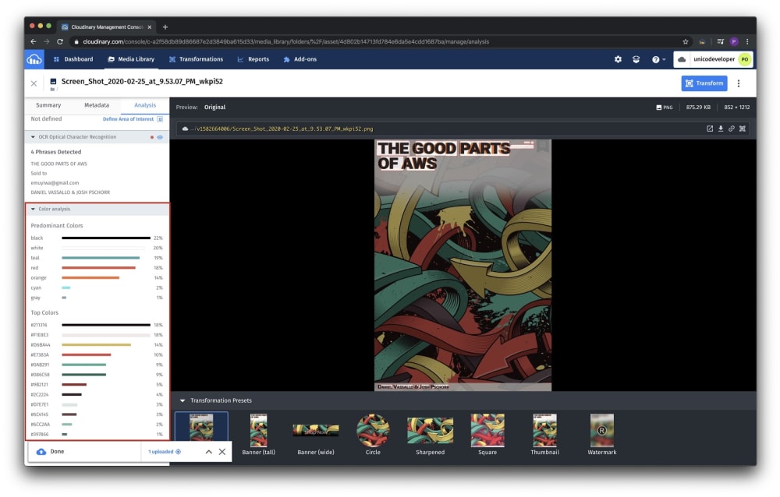Screen dimensions: 780x497
Task: Select the Thumbnail preset
Action: (x=544, y=435)
